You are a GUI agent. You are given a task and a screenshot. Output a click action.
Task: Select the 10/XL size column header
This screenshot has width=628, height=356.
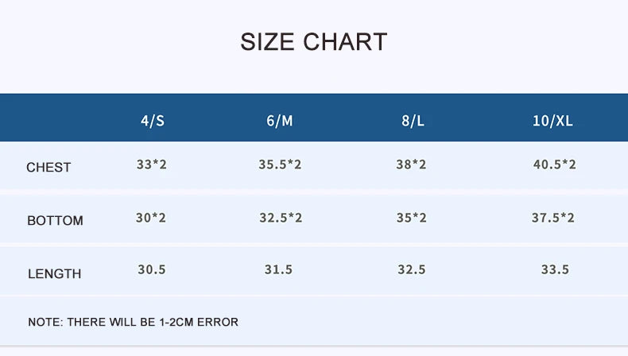(x=552, y=122)
